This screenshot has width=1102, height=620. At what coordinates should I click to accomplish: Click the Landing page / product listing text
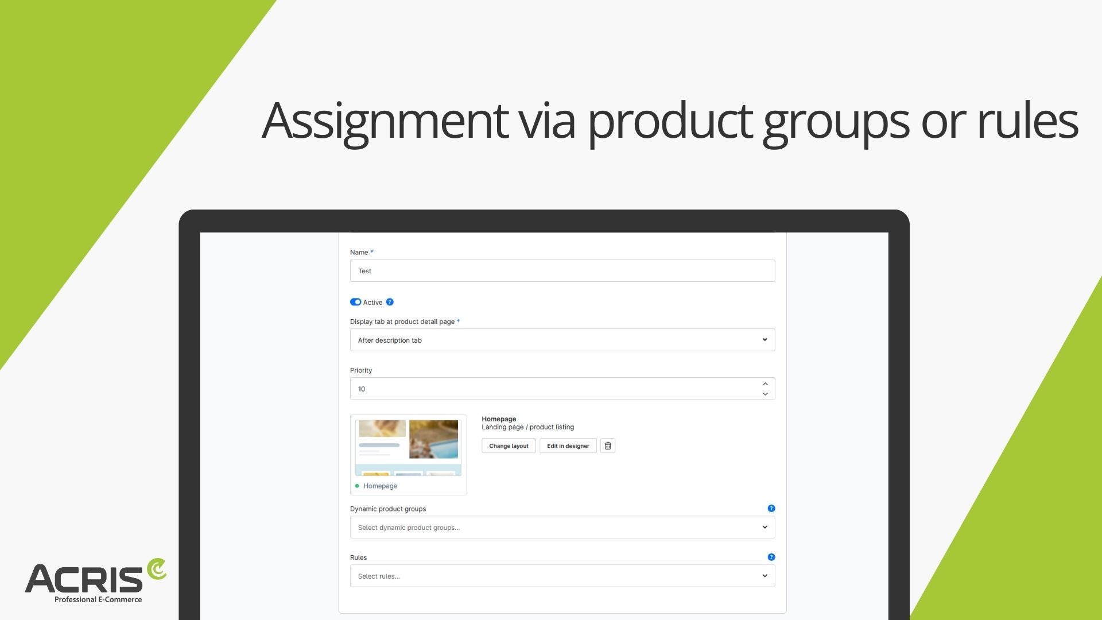pyautogui.click(x=527, y=427)
